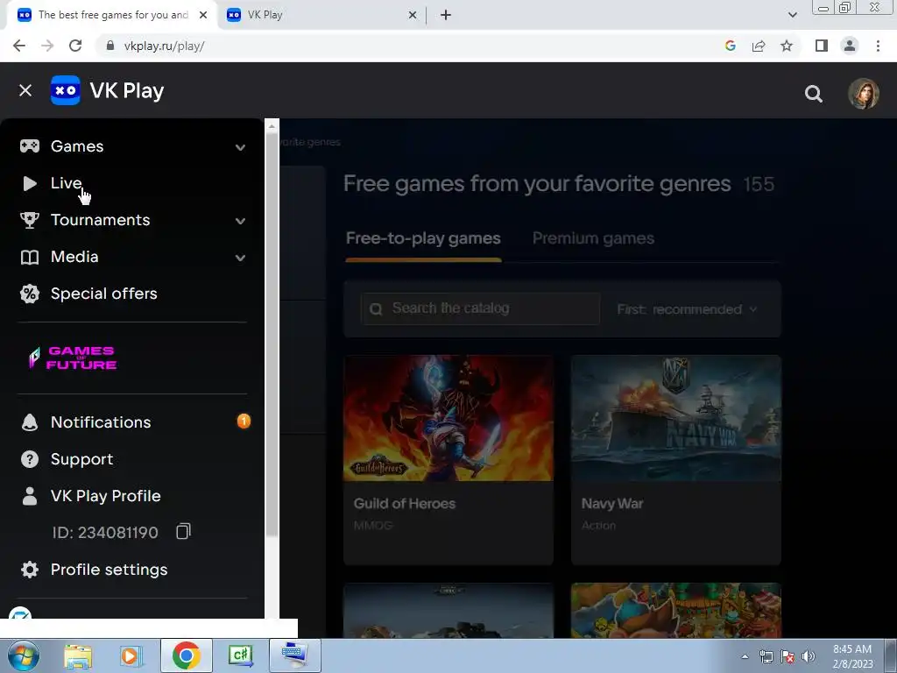Click the volume icon in the system tray

click(809, 656)
